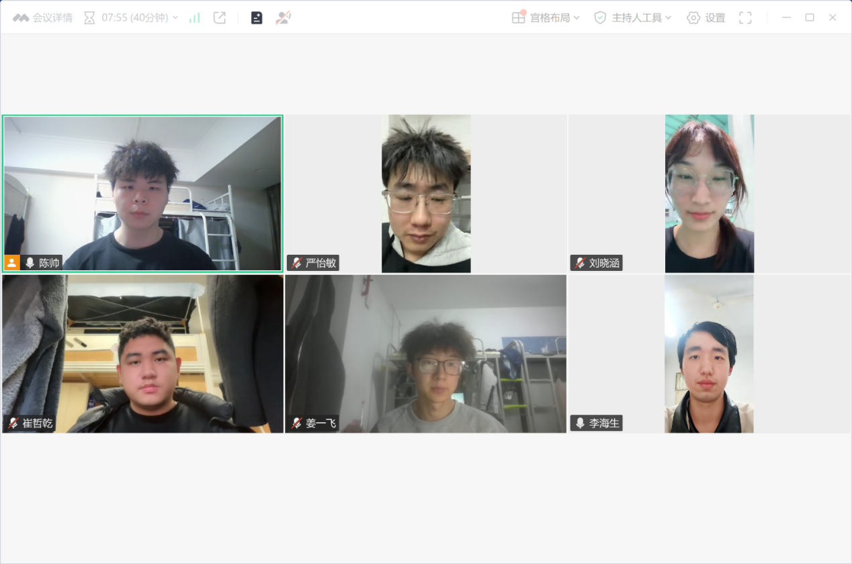Screen dimensions: 852x564
Task: Click the share/pop-out arrow icon
Action: point(220,18)
